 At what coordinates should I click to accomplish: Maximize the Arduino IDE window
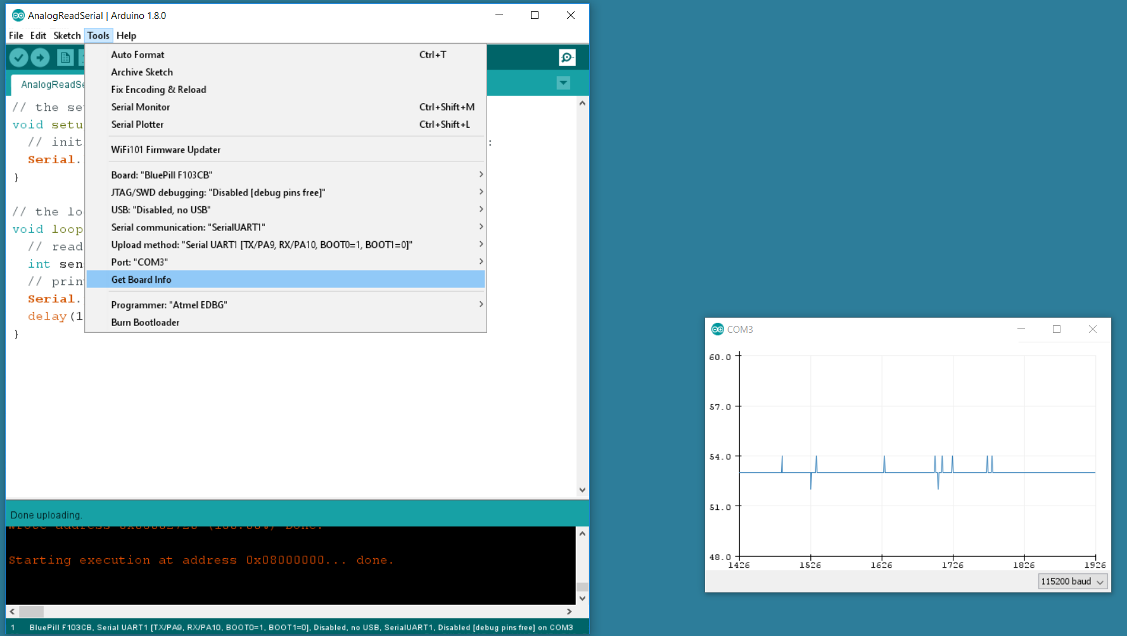(x=535, y=15)
